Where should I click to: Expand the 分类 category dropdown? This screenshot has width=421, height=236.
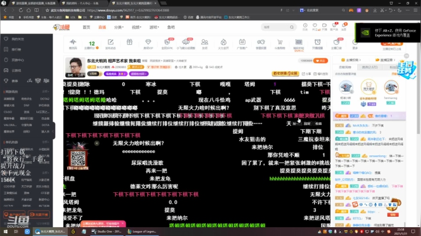[119, 27]
